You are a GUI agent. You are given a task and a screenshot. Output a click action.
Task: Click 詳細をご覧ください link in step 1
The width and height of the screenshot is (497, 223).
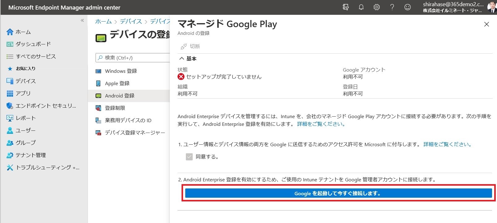click(x=448, y=144)
